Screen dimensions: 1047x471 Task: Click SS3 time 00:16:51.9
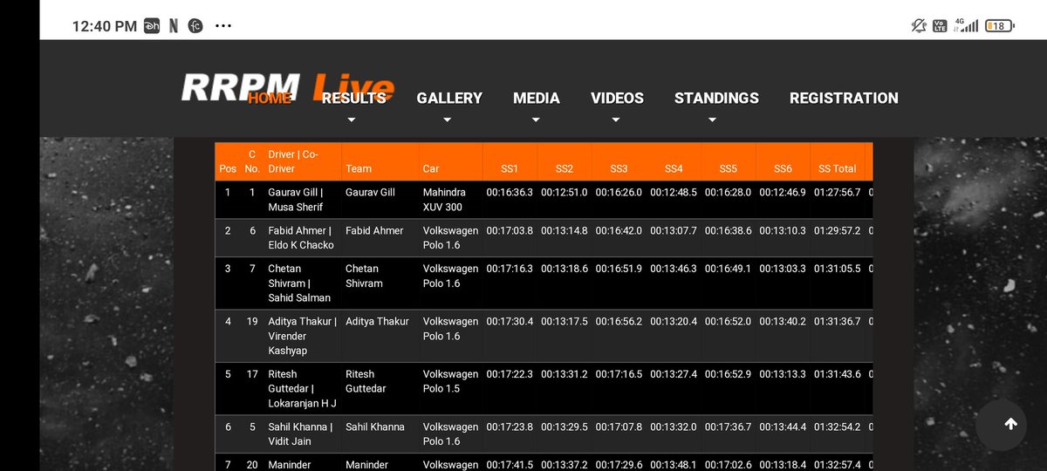point(619,269)
